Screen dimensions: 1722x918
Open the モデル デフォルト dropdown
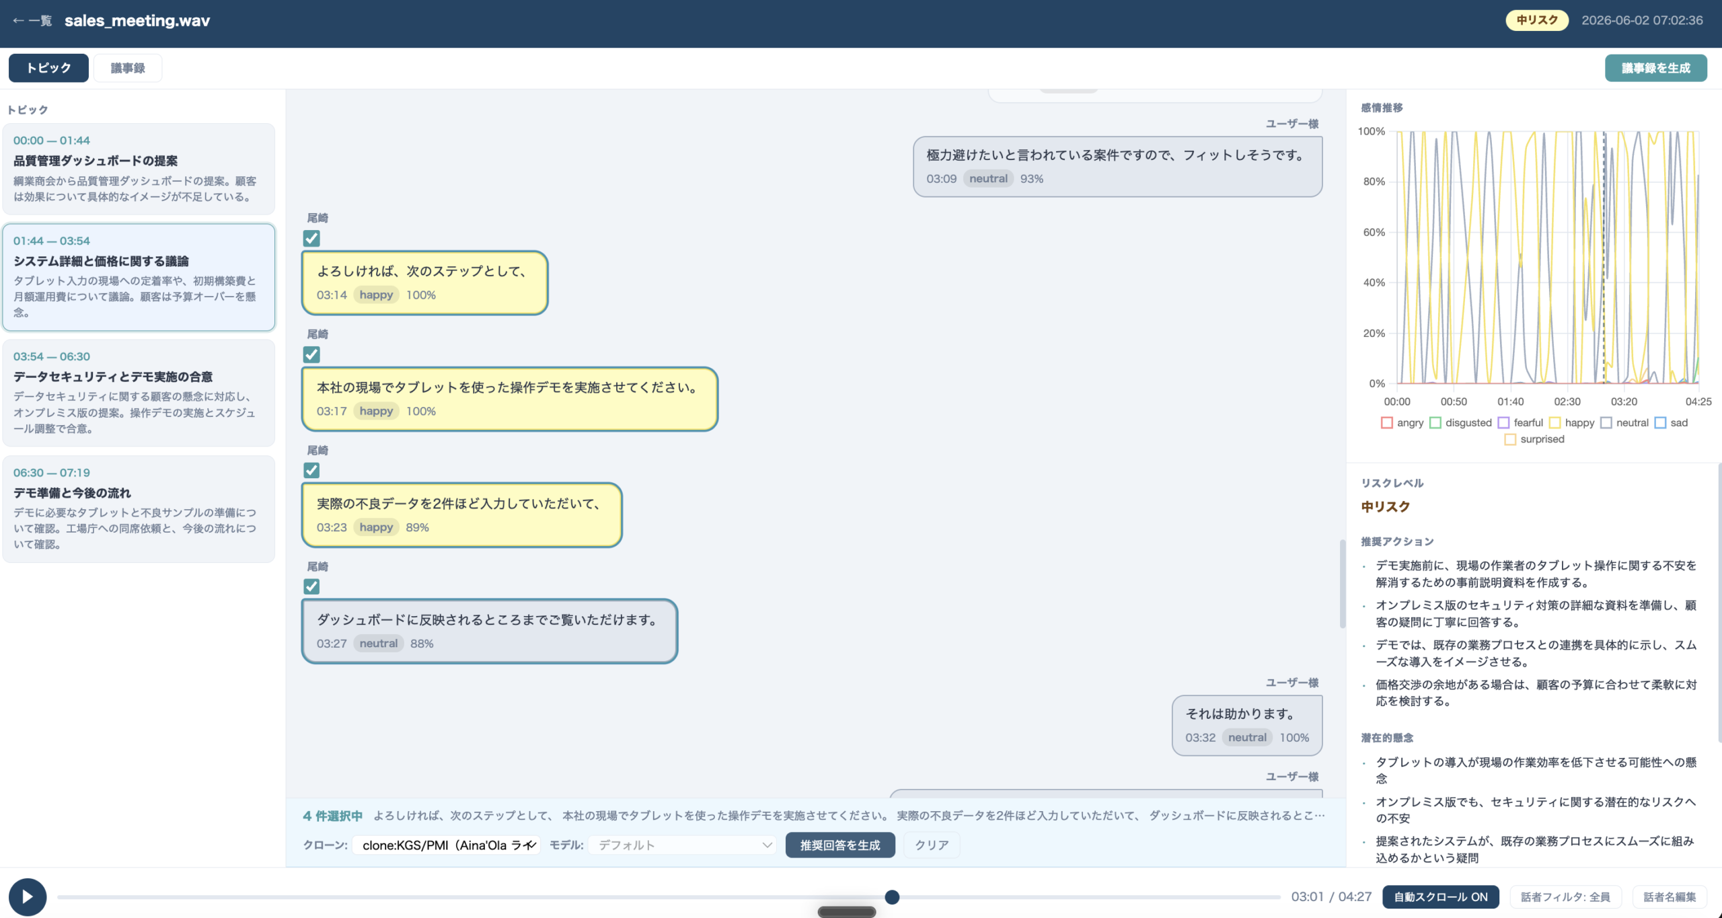tap(682, 845)
